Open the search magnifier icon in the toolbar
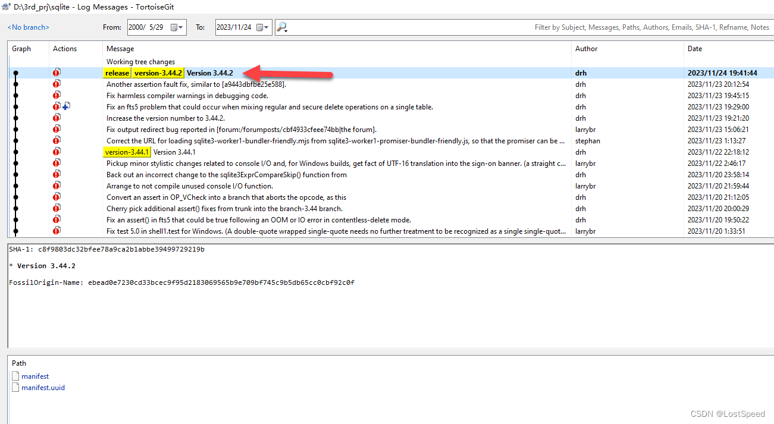The image size is (774, 424). tap(281, 26)
